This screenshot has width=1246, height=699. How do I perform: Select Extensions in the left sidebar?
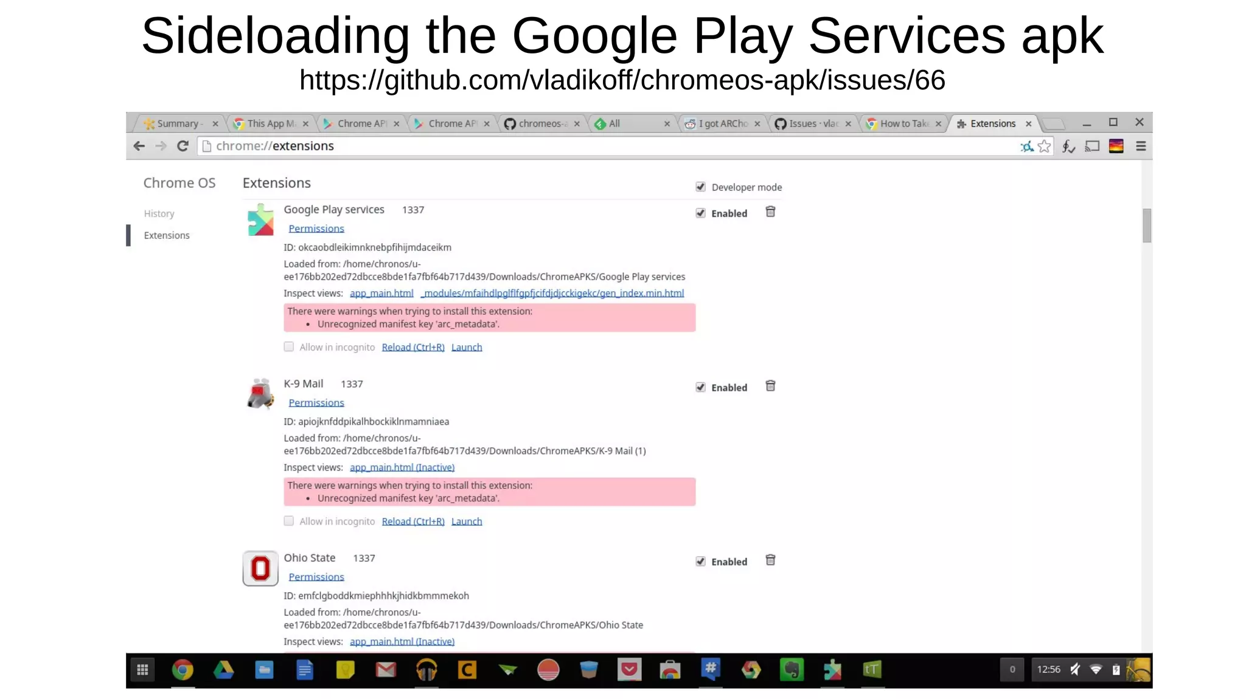tap(167, 235)
